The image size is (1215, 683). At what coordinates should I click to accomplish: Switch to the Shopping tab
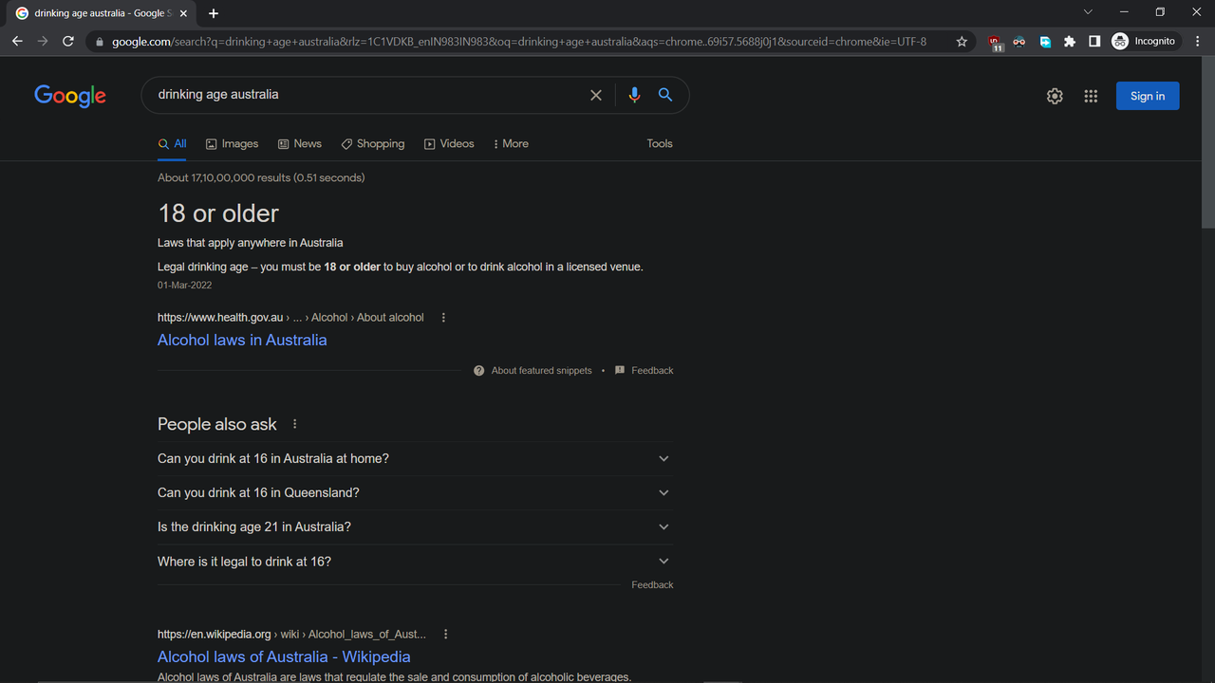[x=373, y=144]
